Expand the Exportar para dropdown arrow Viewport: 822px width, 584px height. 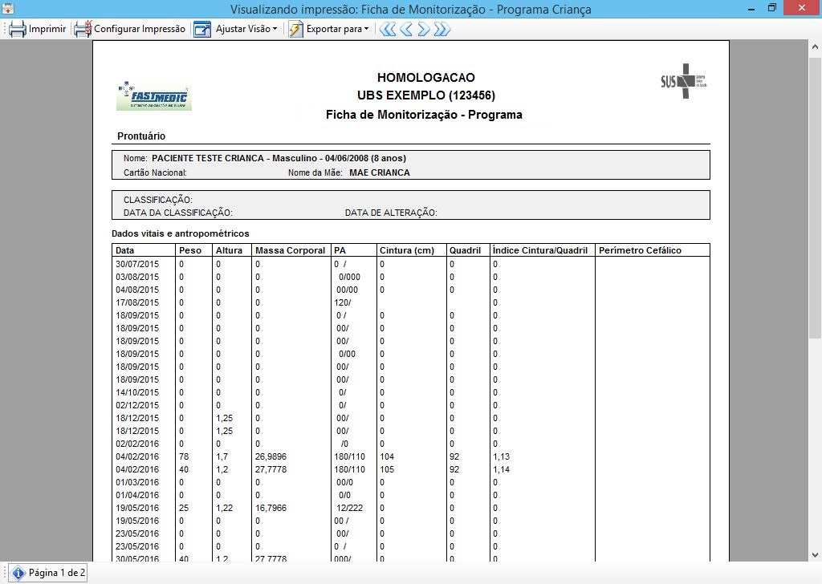[366, 29]
